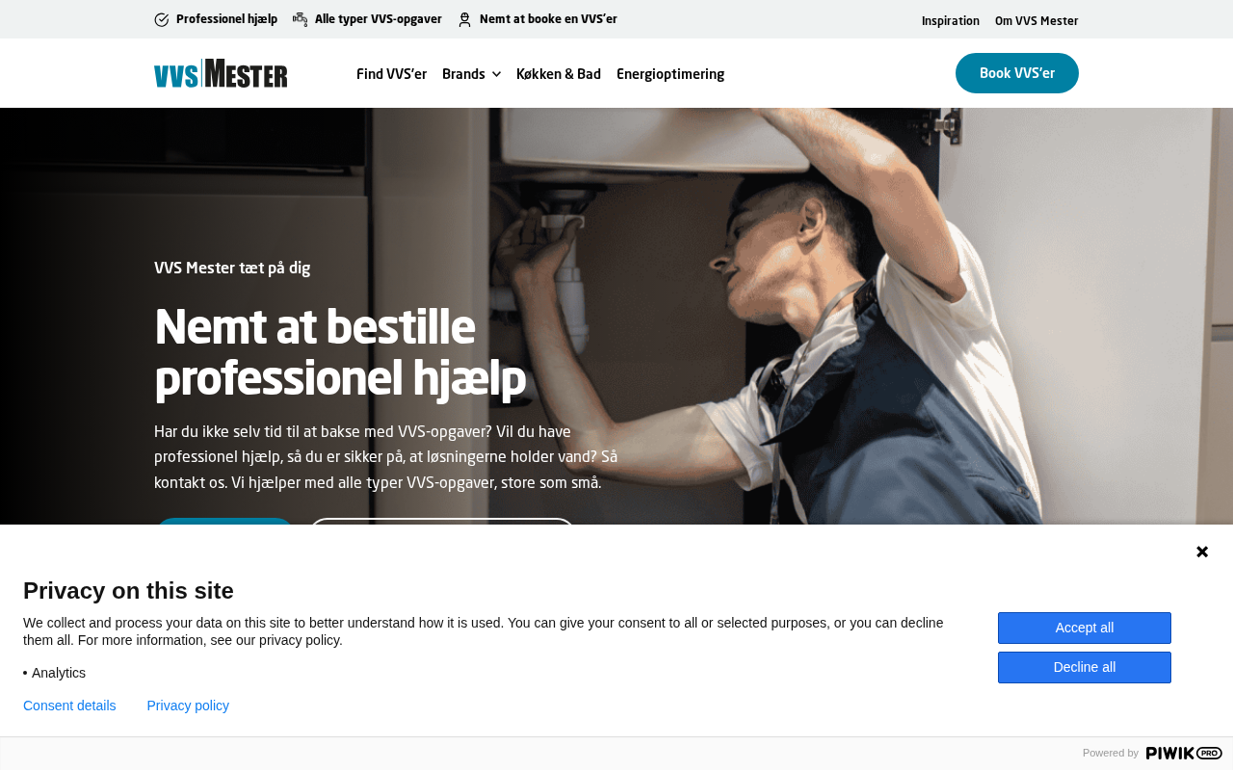The width and height of the screenshot is (1233, 770).
Task: Open the Energioptimering menu item
Action: pos(670,74)
